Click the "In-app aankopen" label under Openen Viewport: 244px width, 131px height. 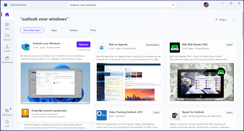click(x=84, y=50)
